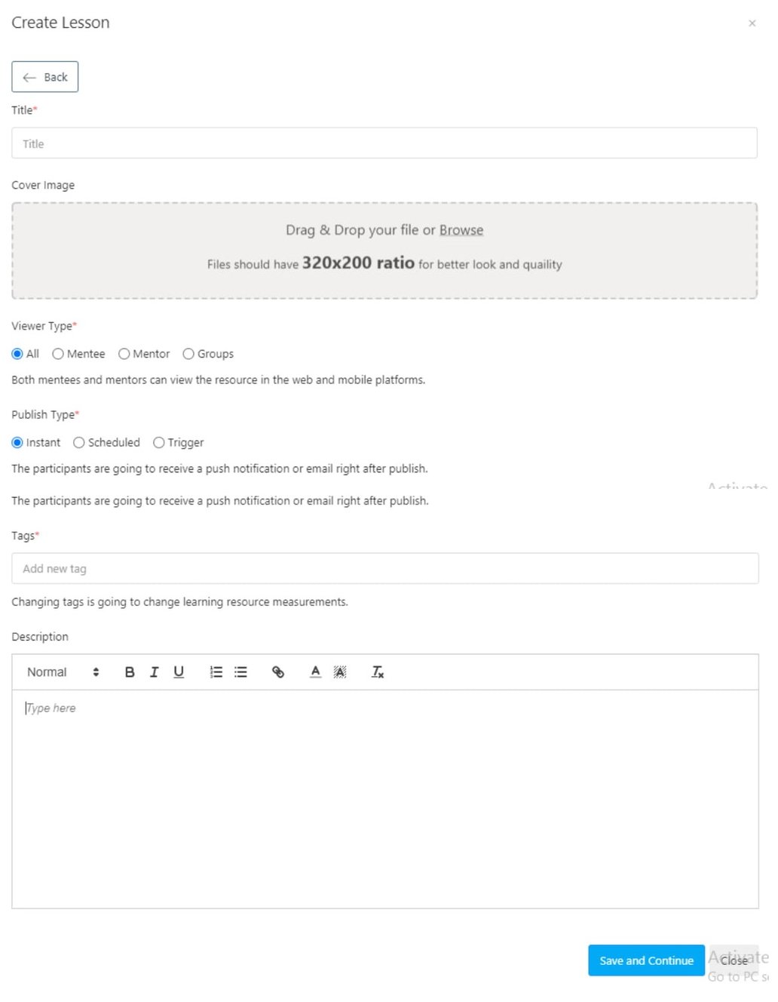Image resolution: width=778 pixels, height=1002 pixels.
Task: Go back using the Back button
Action: point(44,76)
